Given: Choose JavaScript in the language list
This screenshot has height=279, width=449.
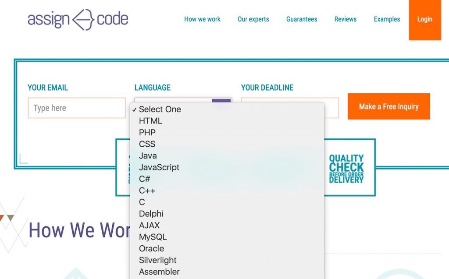Looking at the screenshot, I should pos(159,167).
